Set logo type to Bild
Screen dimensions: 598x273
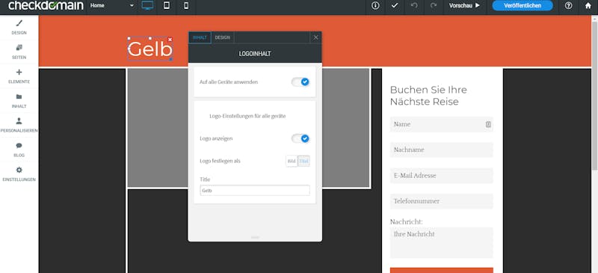292,161
